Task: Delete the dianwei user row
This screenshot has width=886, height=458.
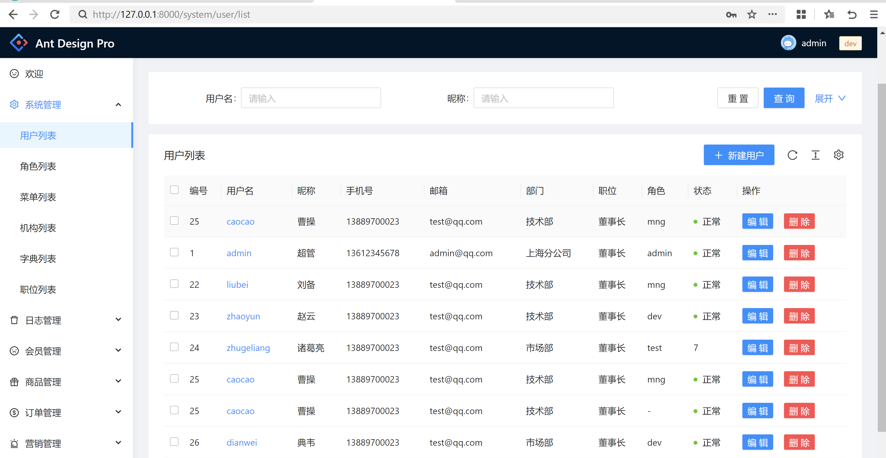Action: tap(799, 442)
